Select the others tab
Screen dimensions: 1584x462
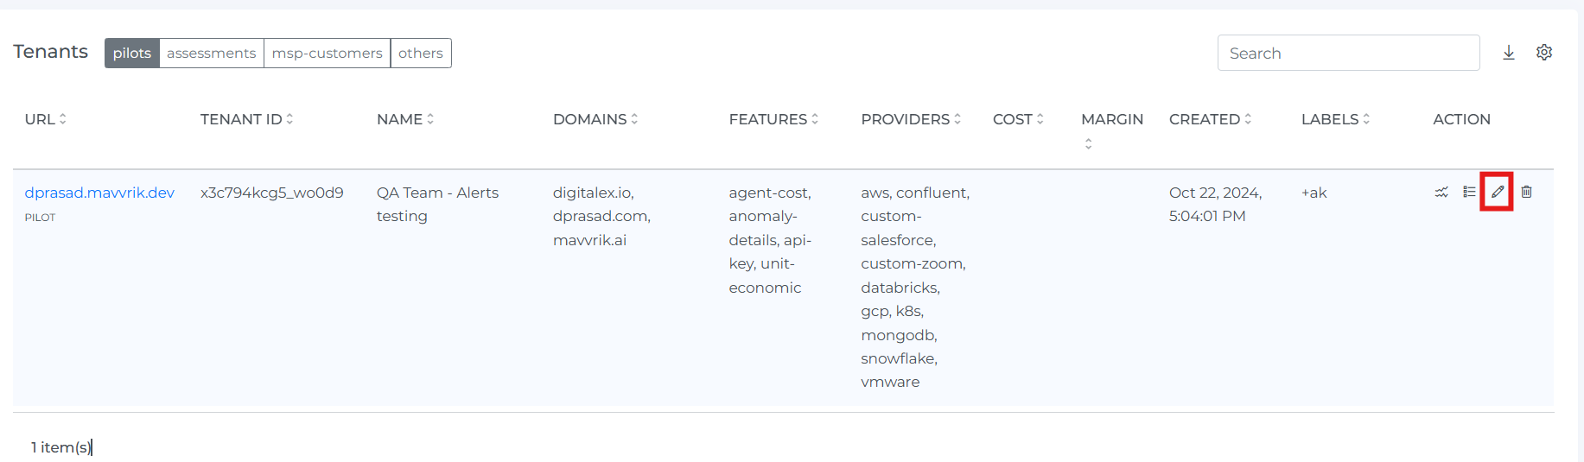pos(420,53)
